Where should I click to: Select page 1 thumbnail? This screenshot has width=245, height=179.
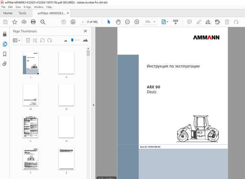click(x=31, y=159)
